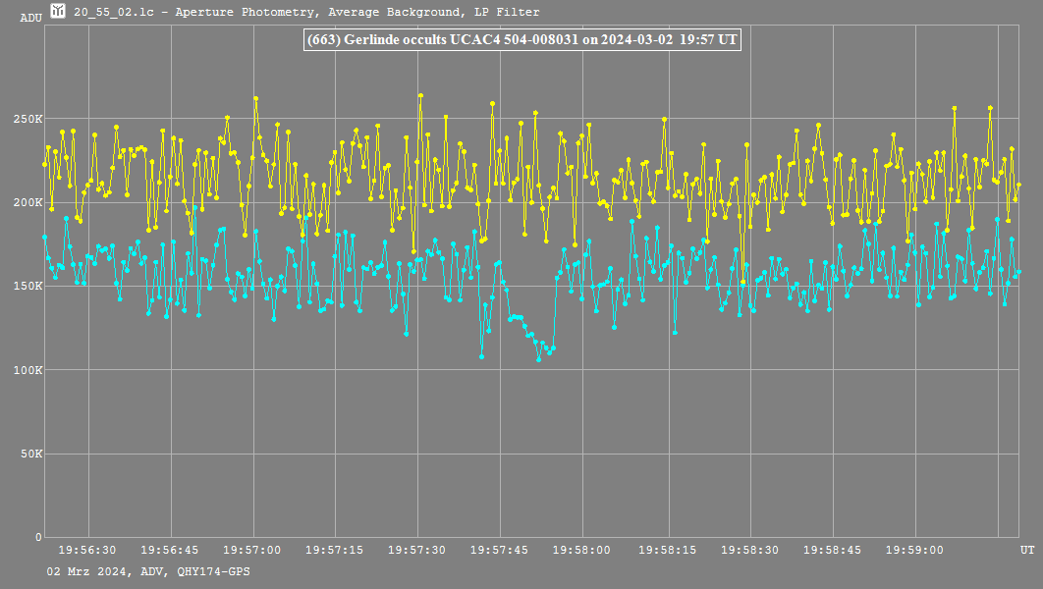Click the footer text with date and QHY174-GPS

click(147, 570)
